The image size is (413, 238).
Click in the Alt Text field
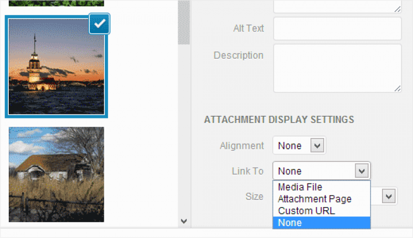point(337,28)
